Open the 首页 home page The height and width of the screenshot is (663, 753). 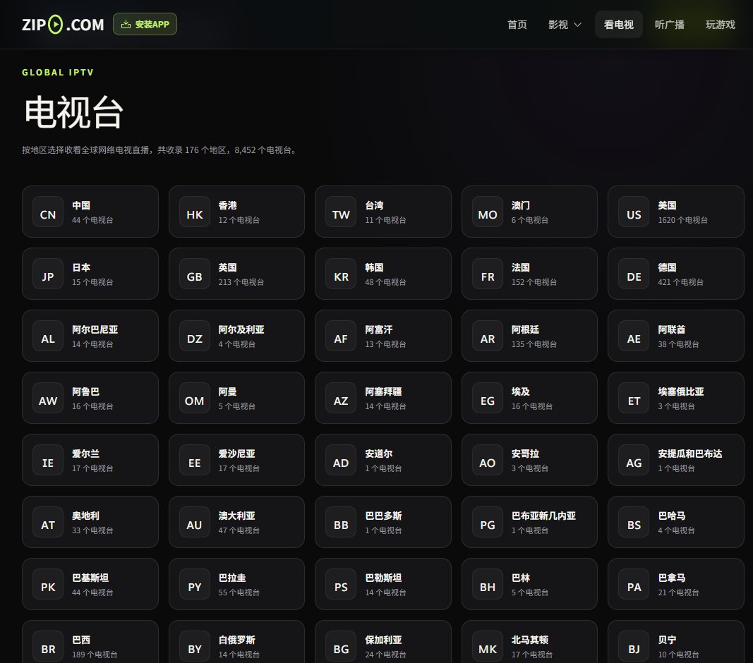tap(517, 25)
